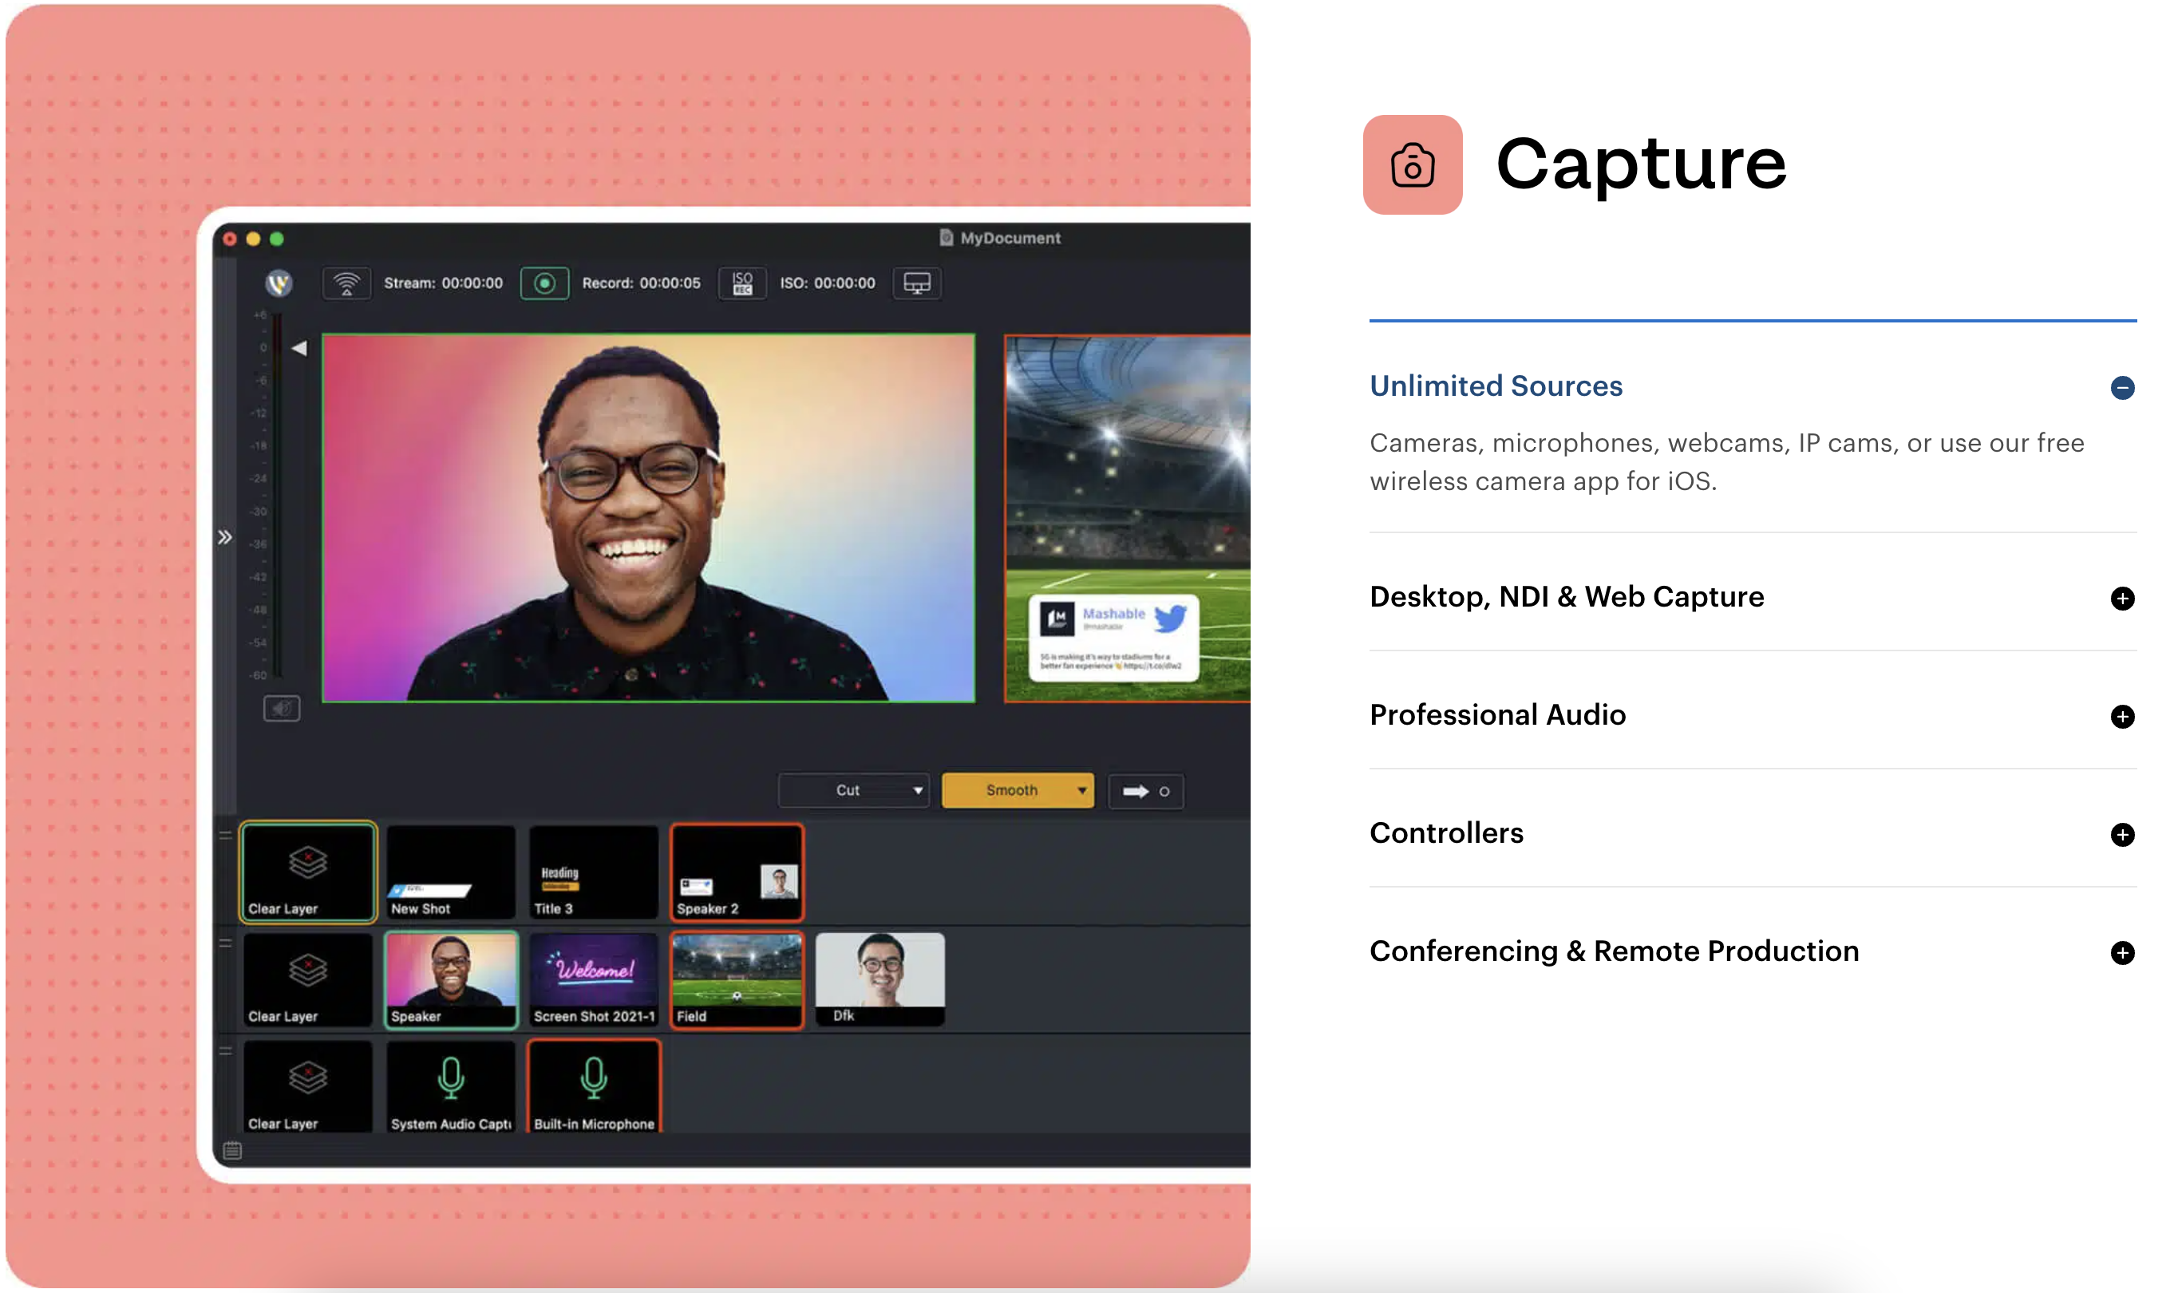Click the third layer's handle icon

[226, 1051]
